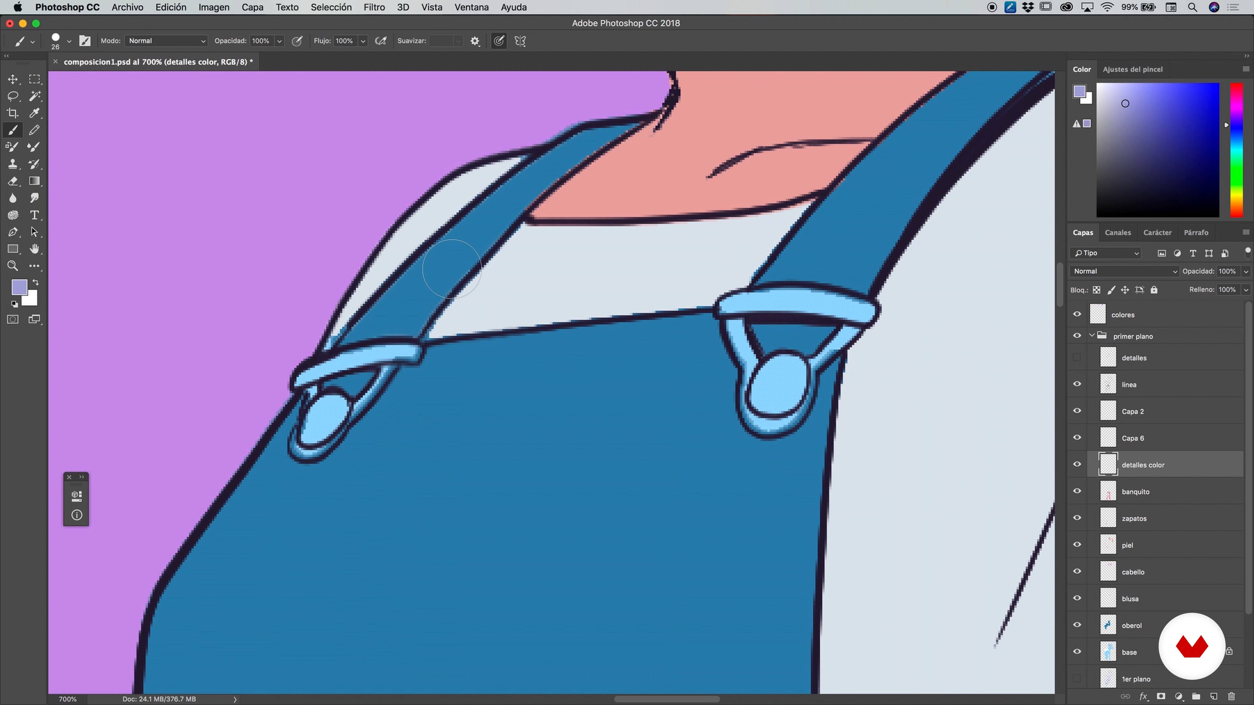The height and width of the screenshot is (705, 1254).
Task: Open the Filtro menu
Action: click(x=374, y=7)
